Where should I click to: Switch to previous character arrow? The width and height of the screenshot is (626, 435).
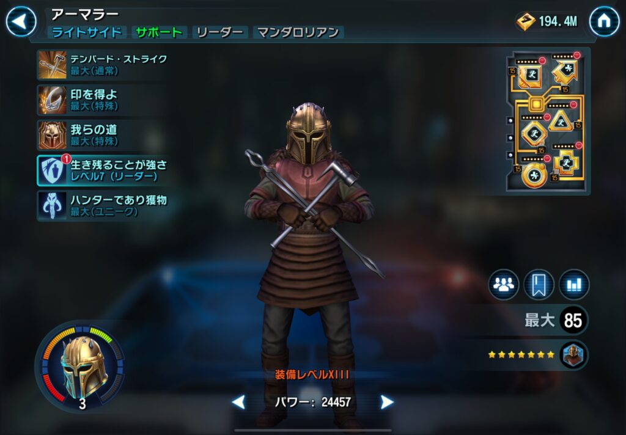239,402
